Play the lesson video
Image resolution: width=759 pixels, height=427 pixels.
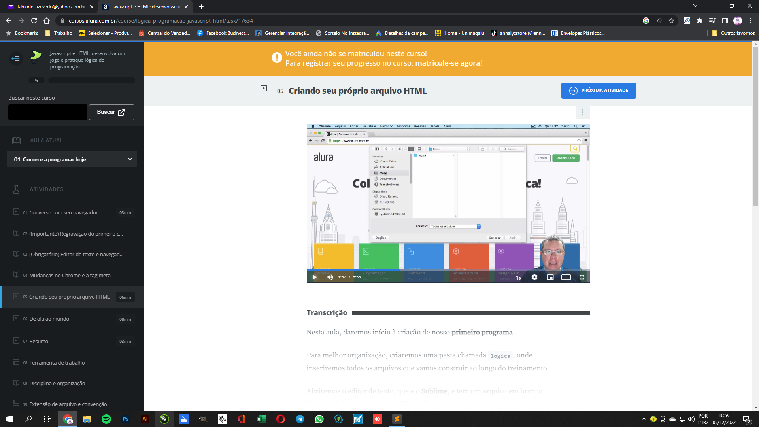pos(315,277)
